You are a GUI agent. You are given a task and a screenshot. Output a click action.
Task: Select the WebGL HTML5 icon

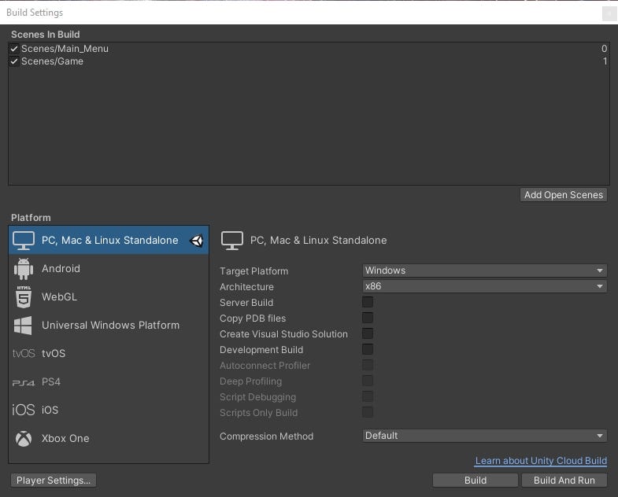tap(24, 297)
